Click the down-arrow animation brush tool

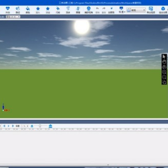click(x=111, y=10)
